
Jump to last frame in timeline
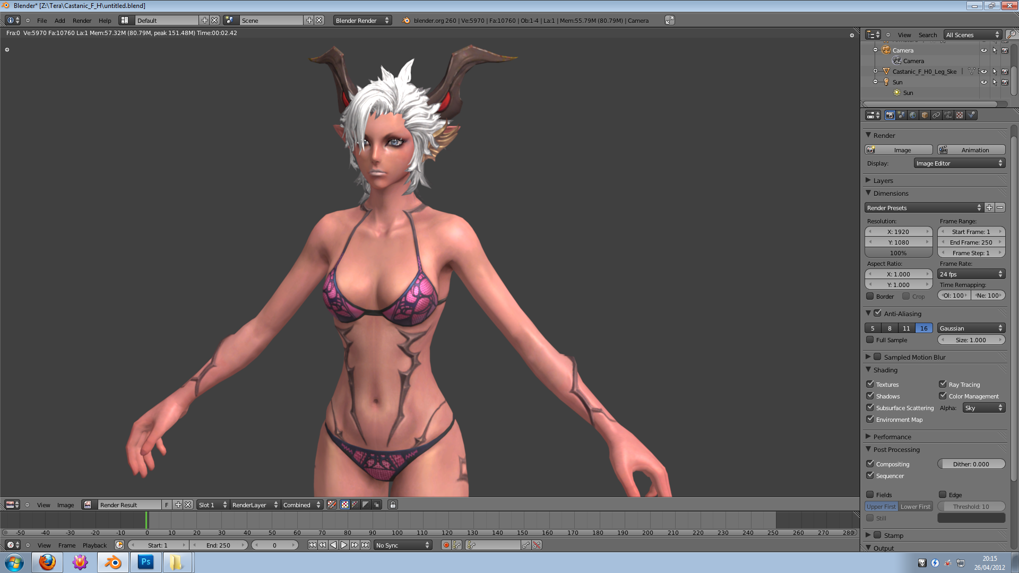pyautogui.click(x=366, y=545)
